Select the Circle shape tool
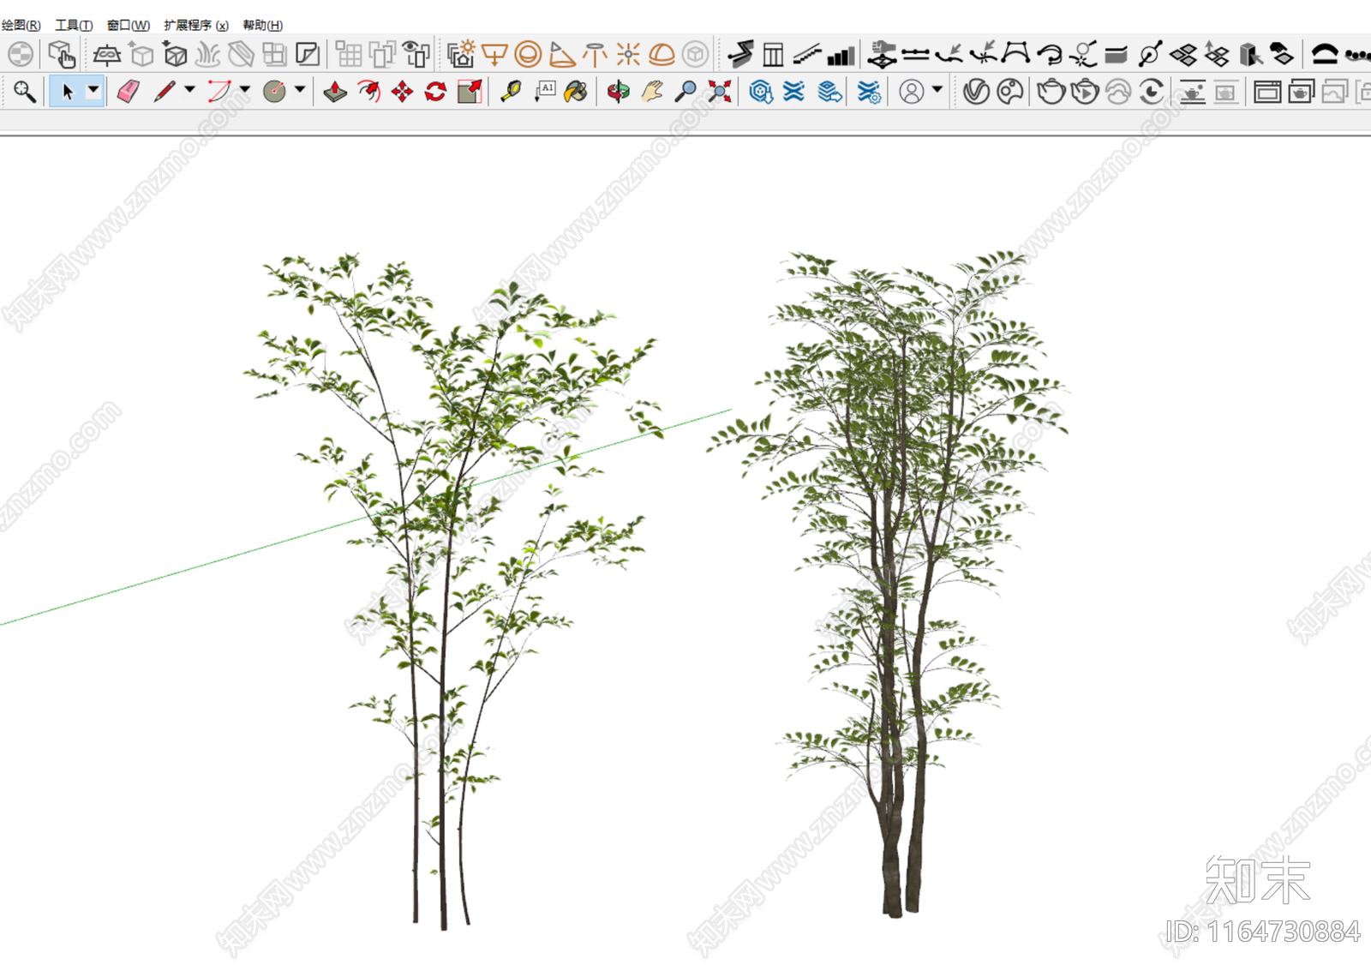 274,92
